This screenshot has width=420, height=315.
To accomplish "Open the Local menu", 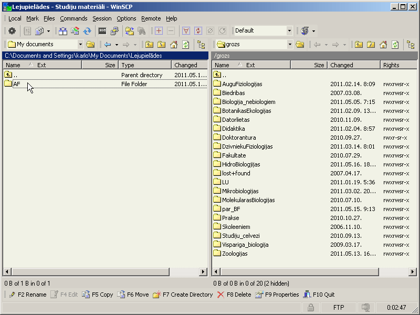I will tap(15, 18).
